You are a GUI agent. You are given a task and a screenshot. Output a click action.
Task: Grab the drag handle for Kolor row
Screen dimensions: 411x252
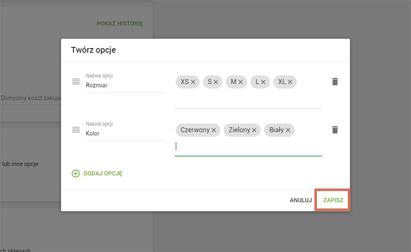(76, 130)
